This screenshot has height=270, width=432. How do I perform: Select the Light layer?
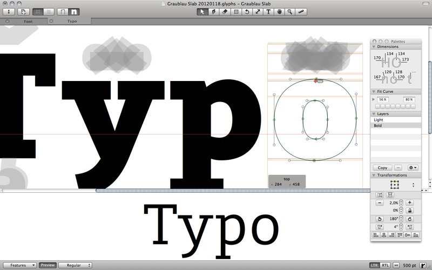396,120
